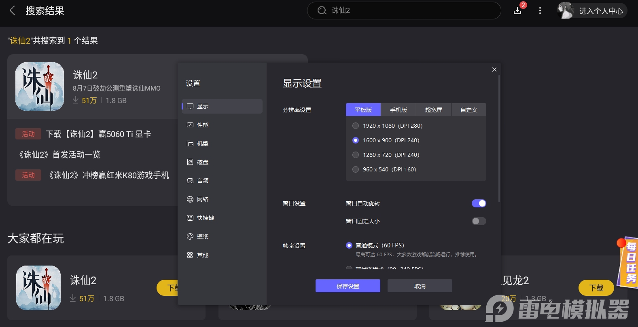Click the 见龙2 game title
638x327 pixels.
point(515,280)
